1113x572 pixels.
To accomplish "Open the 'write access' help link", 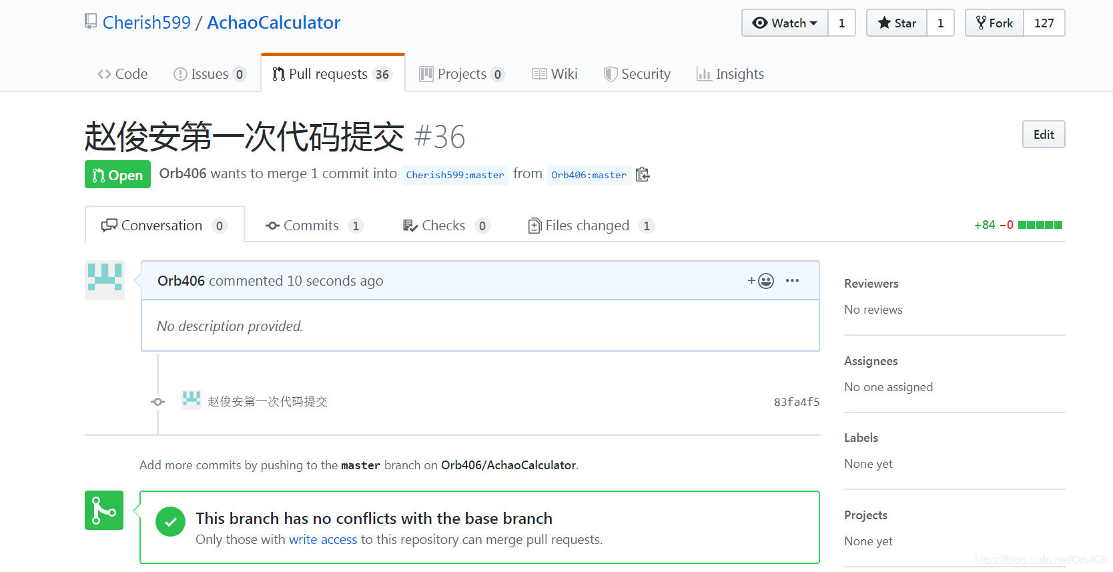I will tap(323, 539).
